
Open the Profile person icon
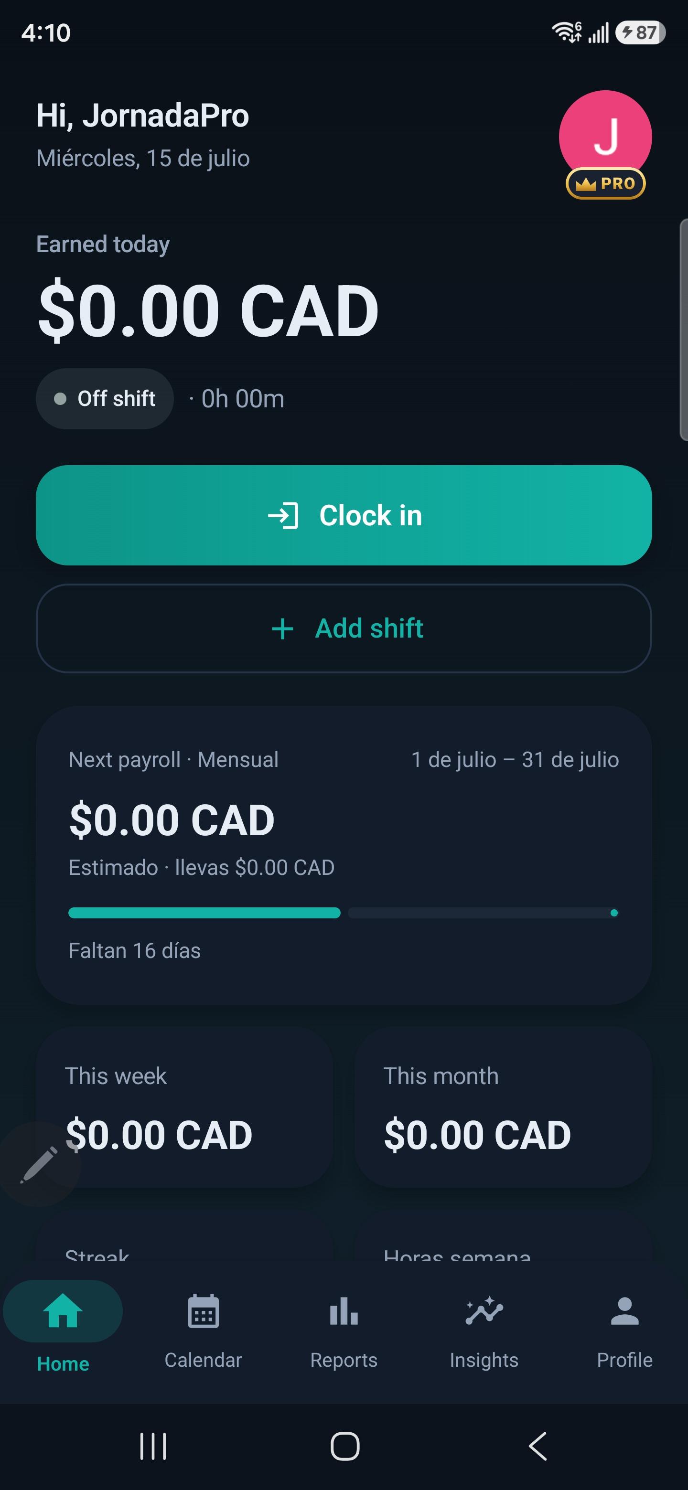coord(624,1311)
